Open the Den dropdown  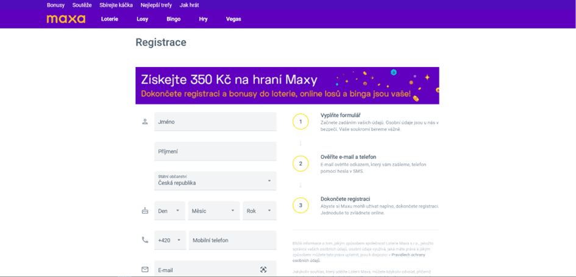point(169,211)
